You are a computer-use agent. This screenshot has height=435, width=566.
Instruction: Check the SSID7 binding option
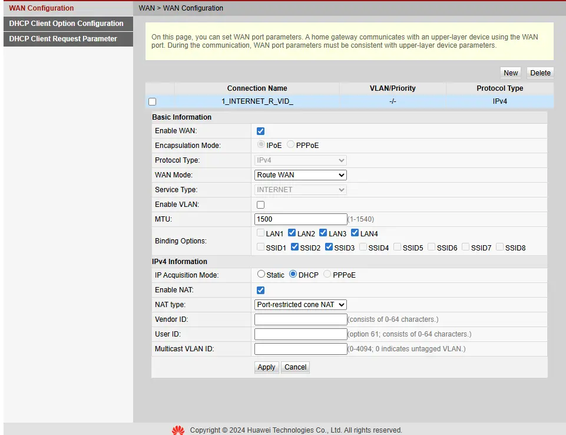465,247
